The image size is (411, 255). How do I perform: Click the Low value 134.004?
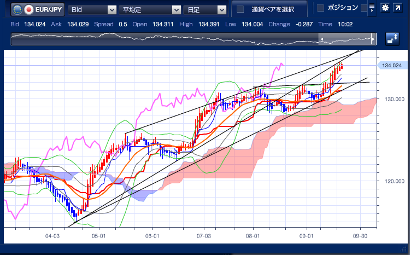(252, 25)
